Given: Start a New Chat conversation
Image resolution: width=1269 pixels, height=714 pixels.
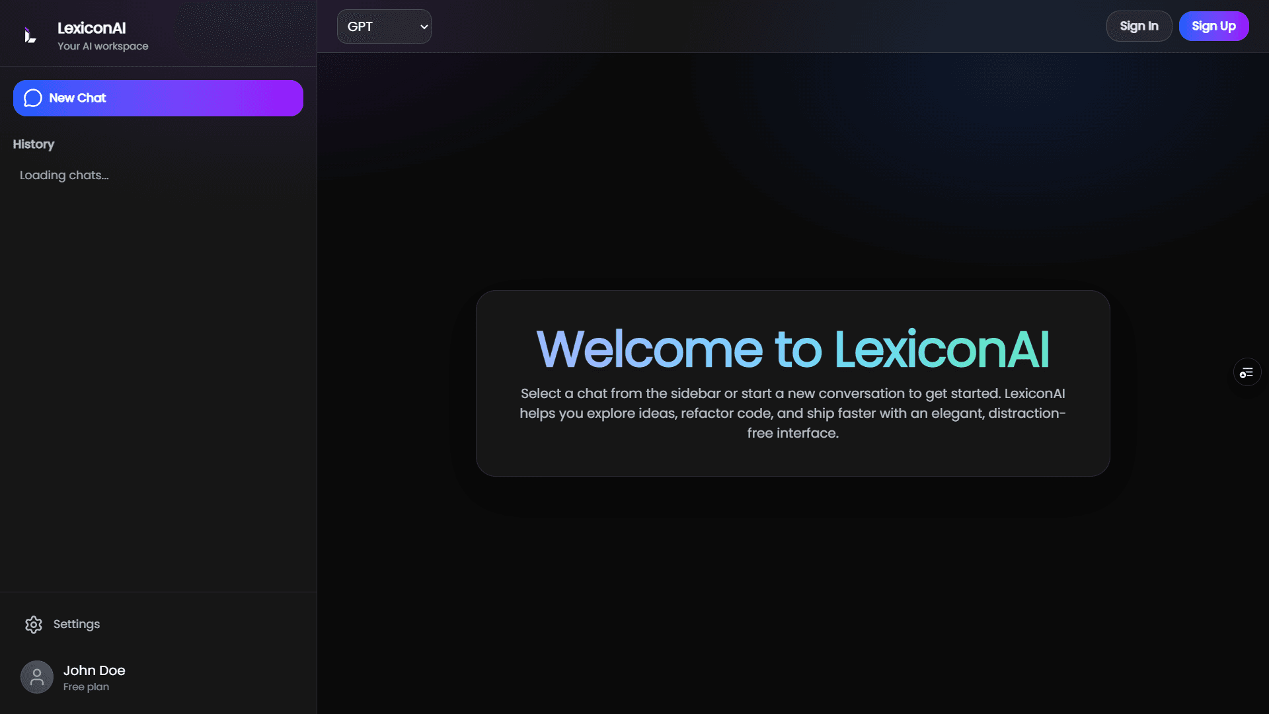Looking at the screenshot, I should pyautogui.click(x=157, y=98).
